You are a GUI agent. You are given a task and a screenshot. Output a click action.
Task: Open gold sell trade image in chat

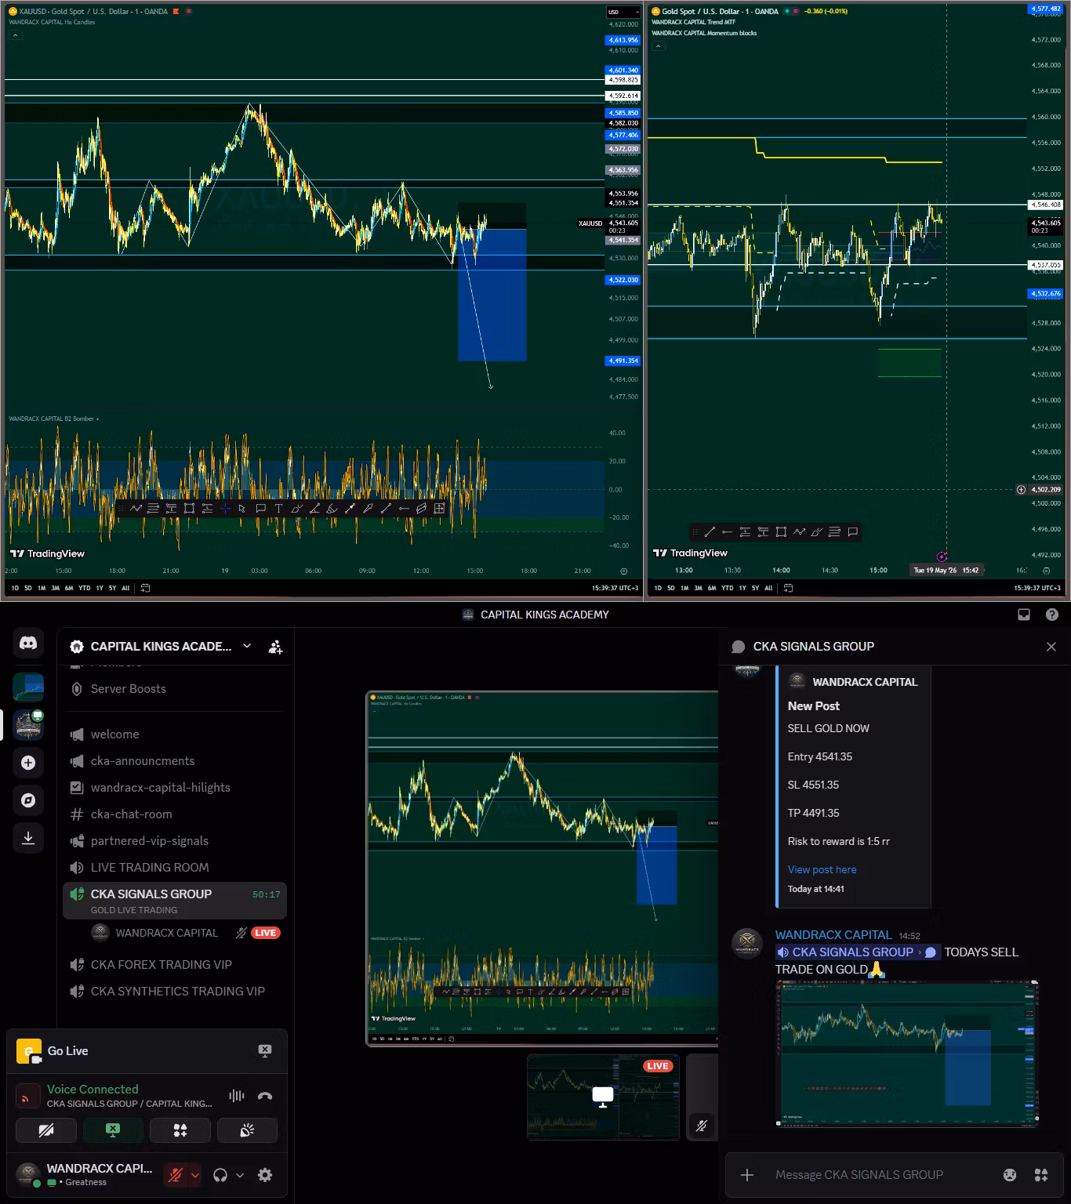click(x=907, y=1054)
